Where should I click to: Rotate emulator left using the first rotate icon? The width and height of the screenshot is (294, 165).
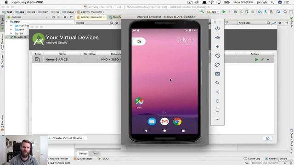[217, 56]
